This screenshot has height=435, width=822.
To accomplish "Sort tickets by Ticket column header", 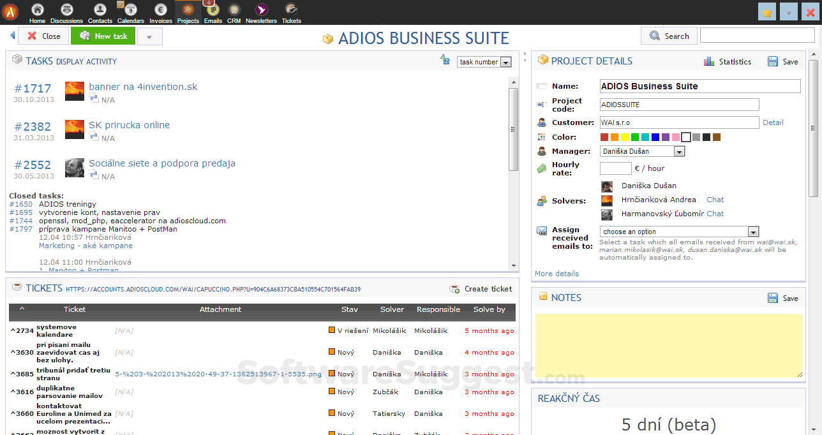I will tap(74, 309).
